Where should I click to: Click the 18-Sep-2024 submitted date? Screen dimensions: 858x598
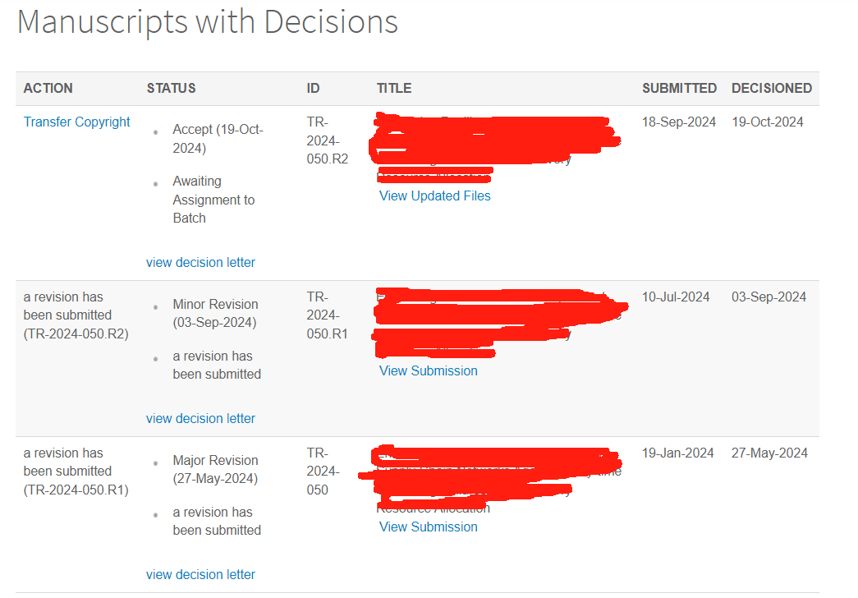678,122
